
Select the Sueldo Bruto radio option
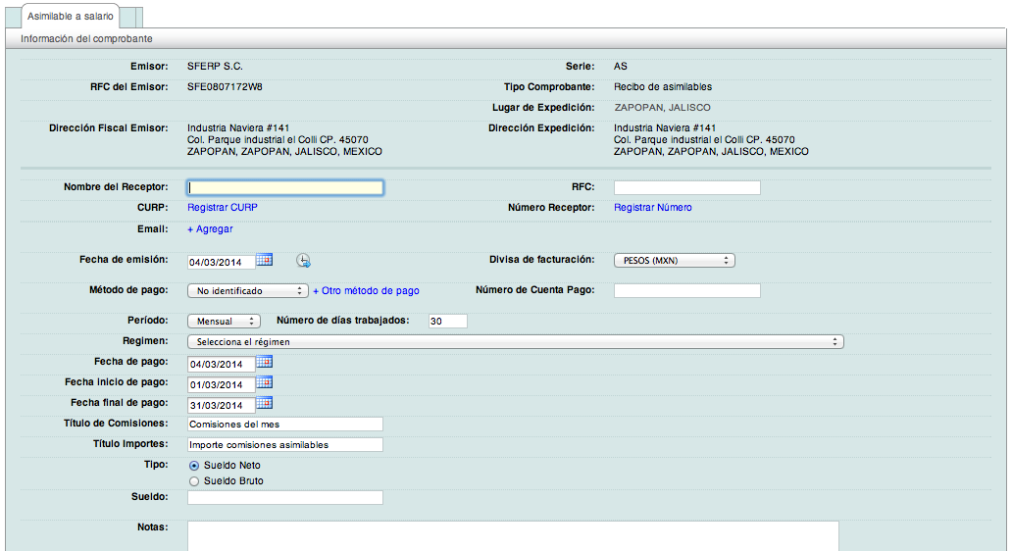coord(194,481)
